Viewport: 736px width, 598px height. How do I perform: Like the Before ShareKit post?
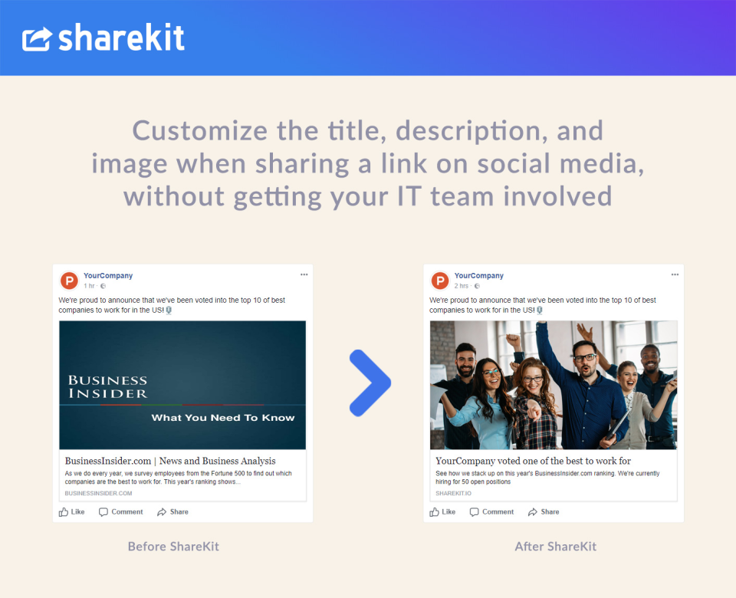click(x=72, y=512)
